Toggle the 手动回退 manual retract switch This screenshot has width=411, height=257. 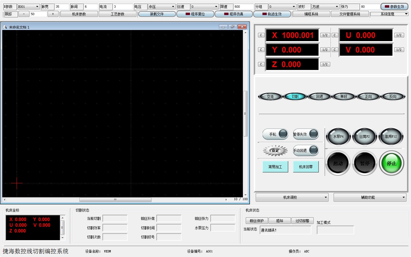313,150
